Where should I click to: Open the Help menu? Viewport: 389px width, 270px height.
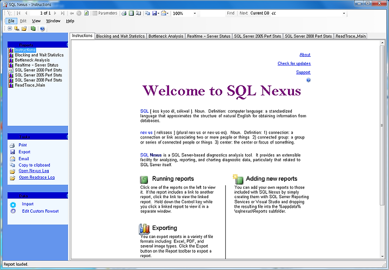click(70, 21)
